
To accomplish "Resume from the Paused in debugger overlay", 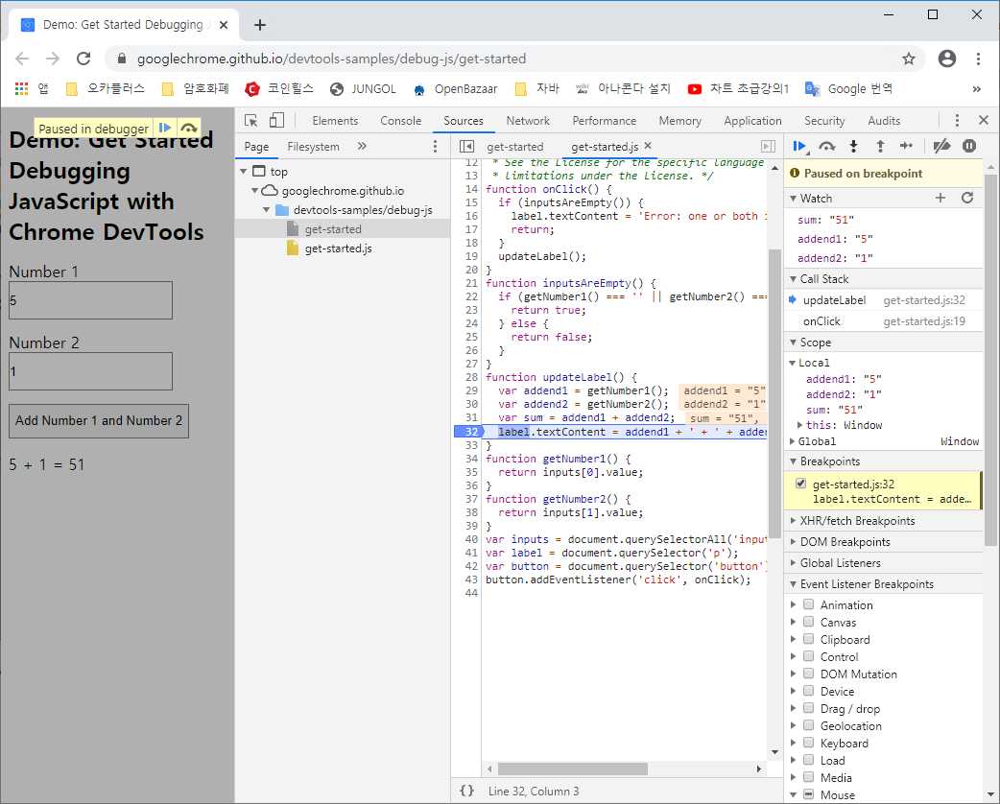I will 164,128.
